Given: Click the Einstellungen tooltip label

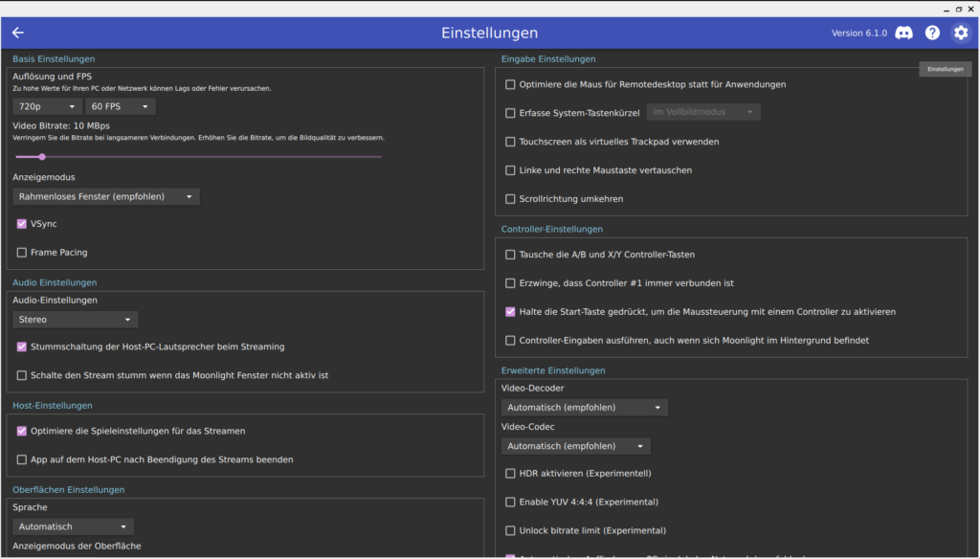Looking at the screenshot, I should pos(945,69).
